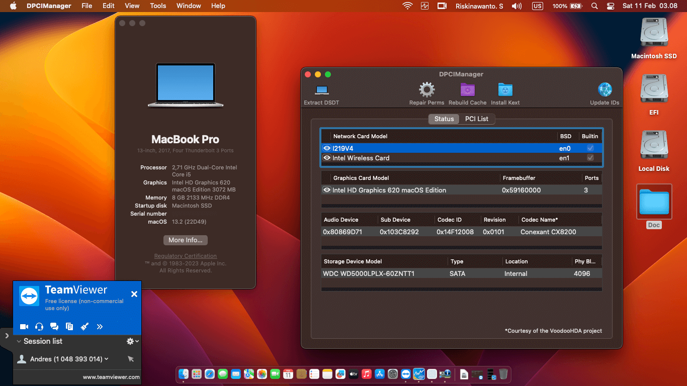
Task: Click the Update IDs globe icon
Action: pyautogui.click(x=605, y=90)
